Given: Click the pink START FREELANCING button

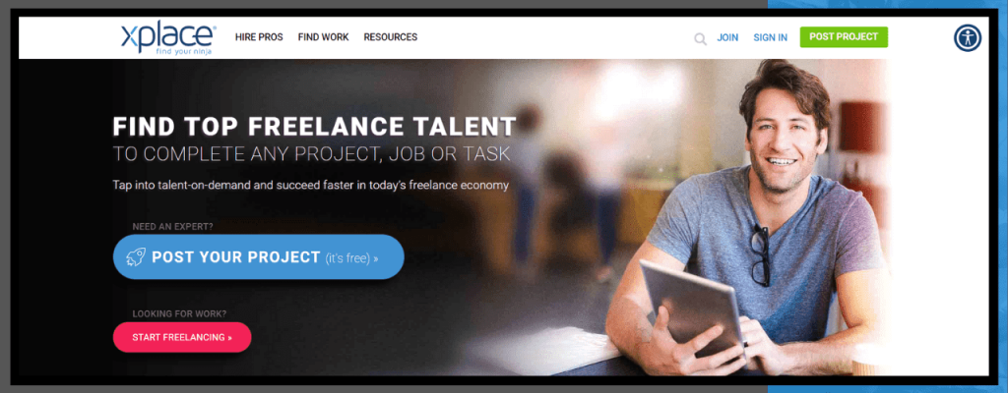Looking at the screenshot, I should (182, 337).
